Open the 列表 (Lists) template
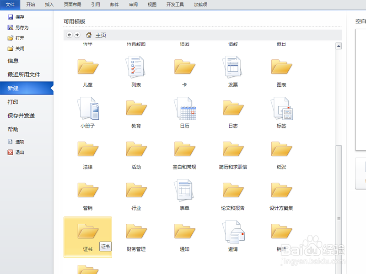The height and width of the screenshot is (274, 366). coord(136,69)
